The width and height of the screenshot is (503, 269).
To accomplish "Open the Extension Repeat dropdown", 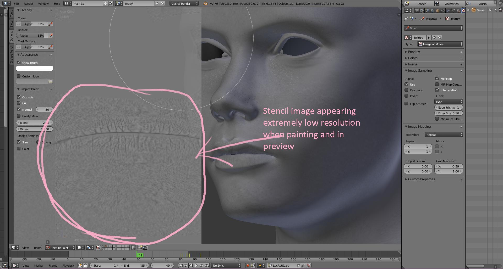I will point(444,134).
